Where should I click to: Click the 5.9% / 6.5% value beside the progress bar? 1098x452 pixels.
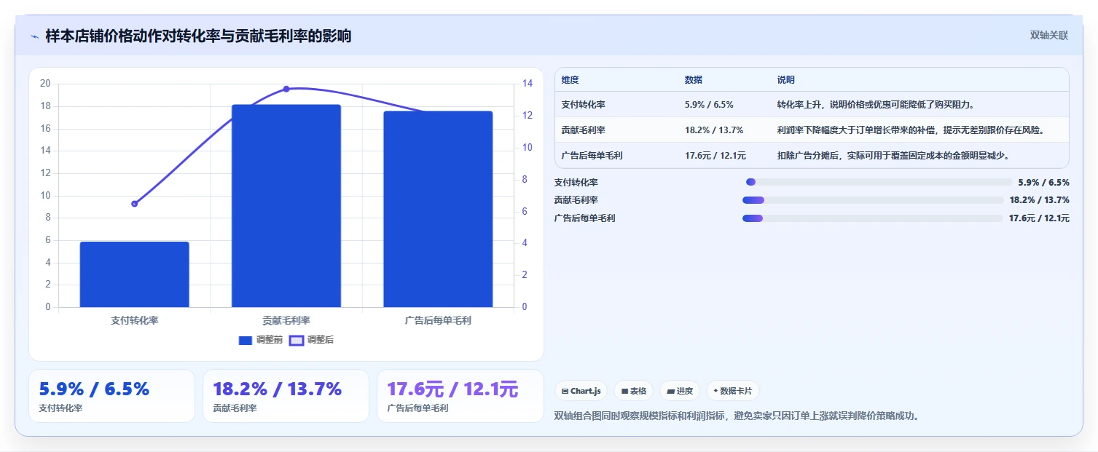(1044, 183)
